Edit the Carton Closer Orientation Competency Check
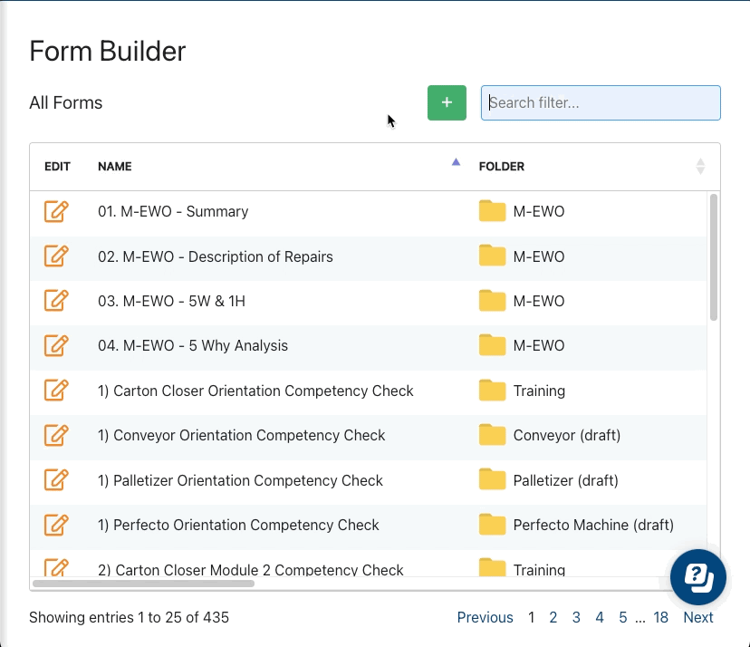The height and width of the screenshot is (647, 750). coord(58,391)
